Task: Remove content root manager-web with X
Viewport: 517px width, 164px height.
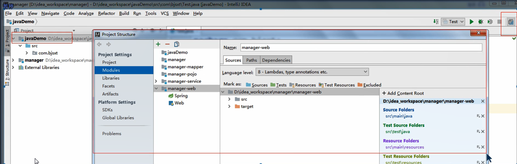Action: (x=483, y=101)
